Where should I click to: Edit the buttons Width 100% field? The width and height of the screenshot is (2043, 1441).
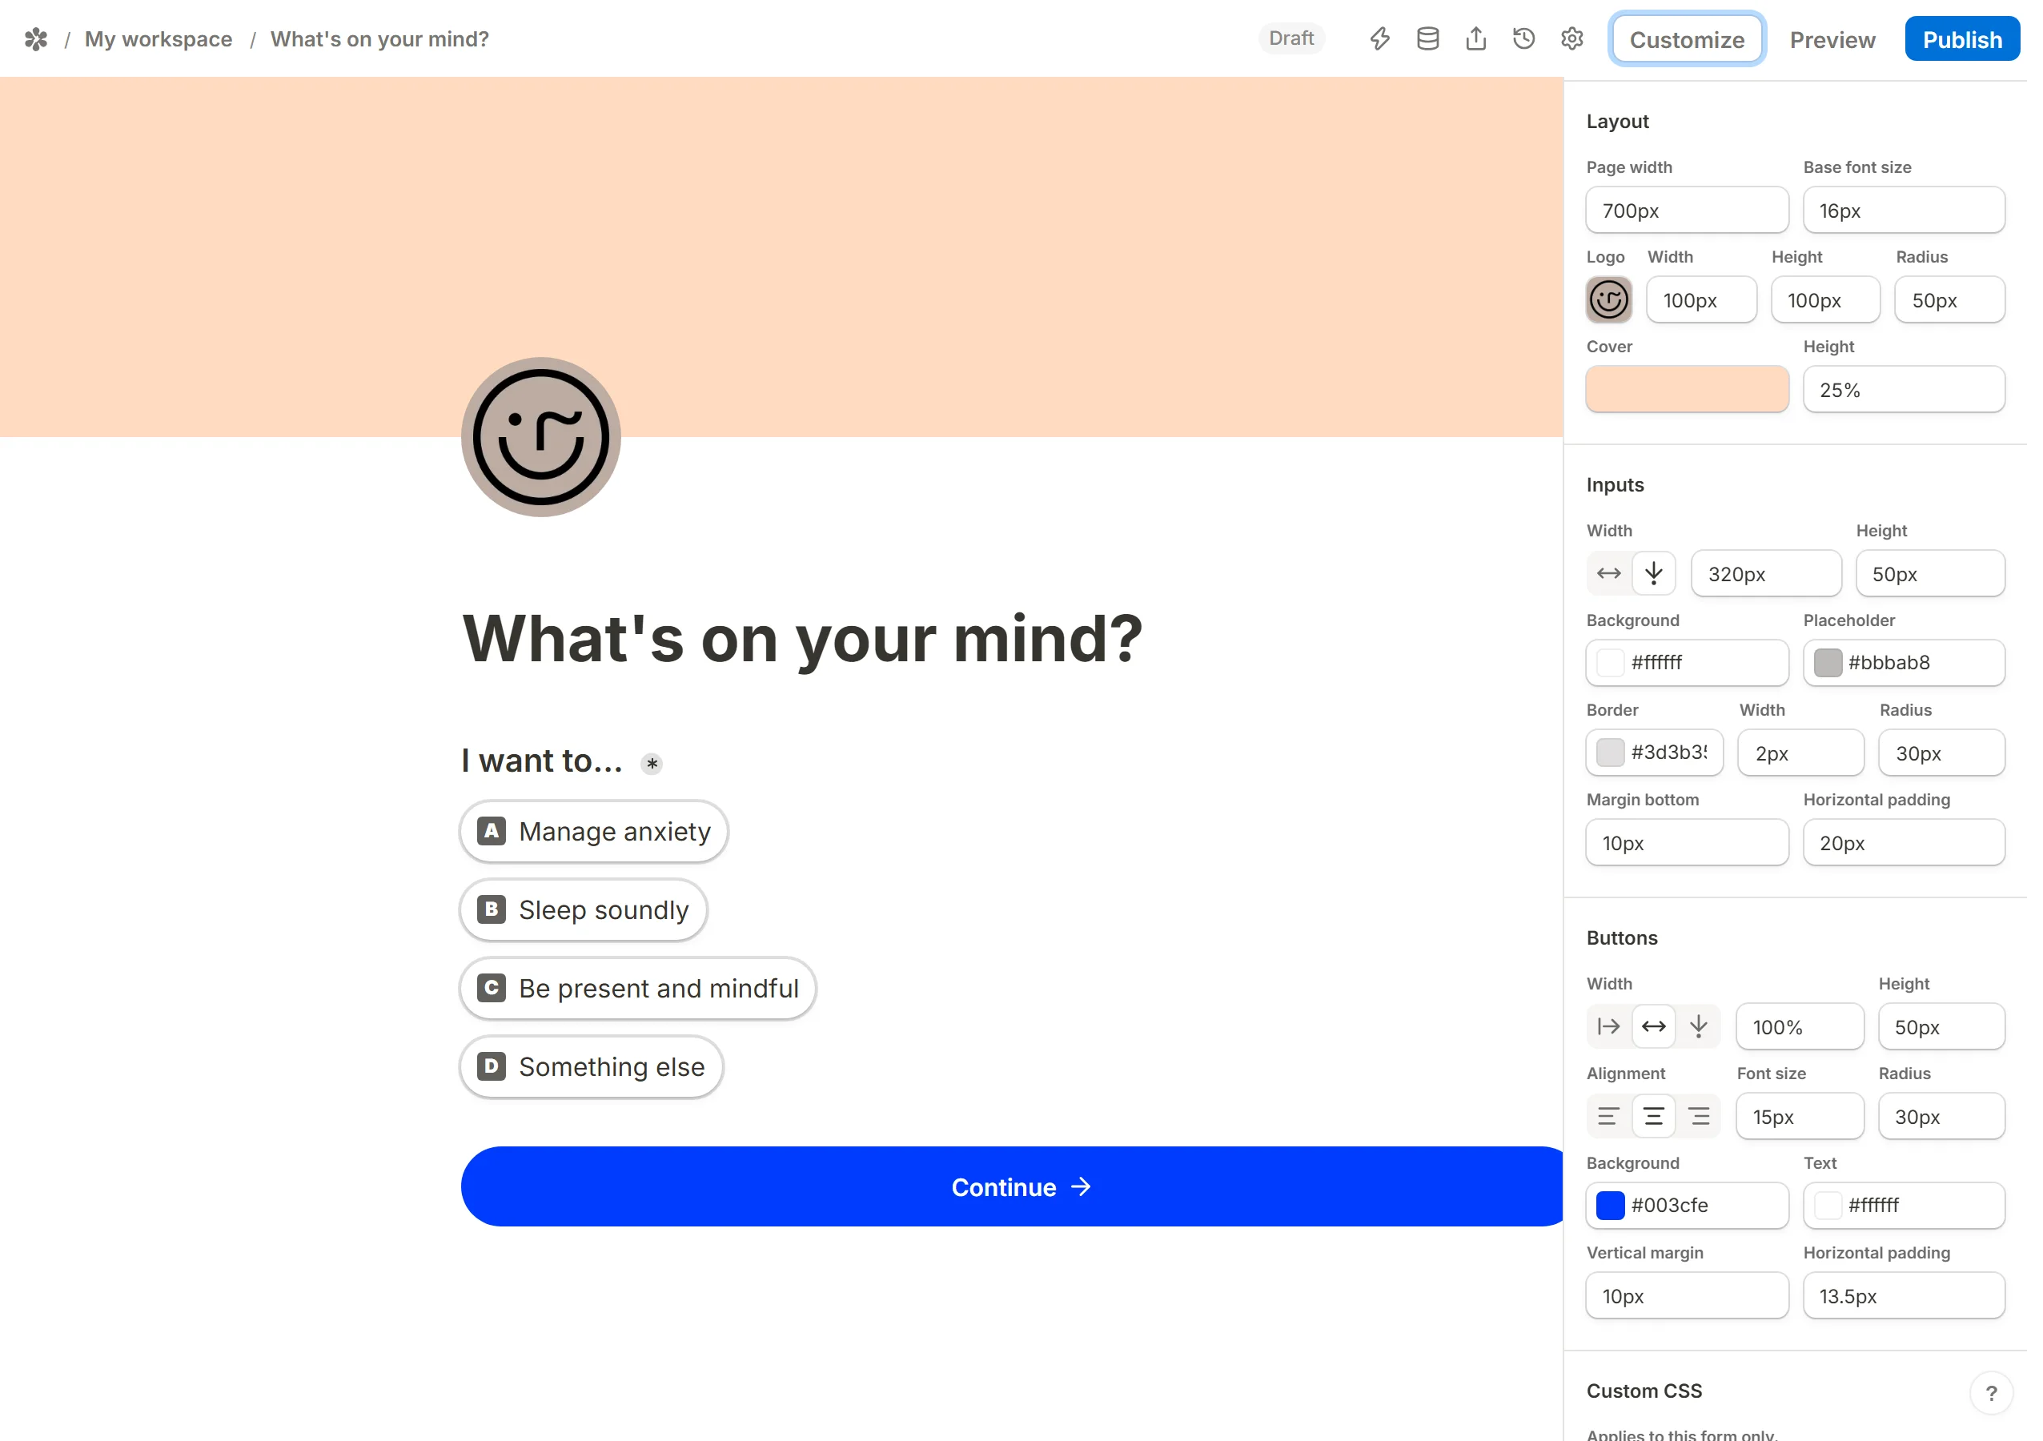(1799, 1026)
